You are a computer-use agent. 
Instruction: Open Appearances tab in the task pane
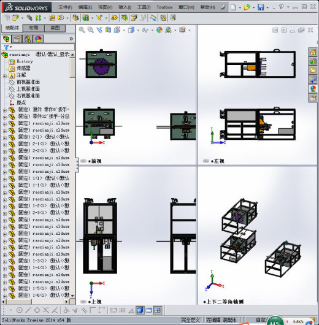313,88
